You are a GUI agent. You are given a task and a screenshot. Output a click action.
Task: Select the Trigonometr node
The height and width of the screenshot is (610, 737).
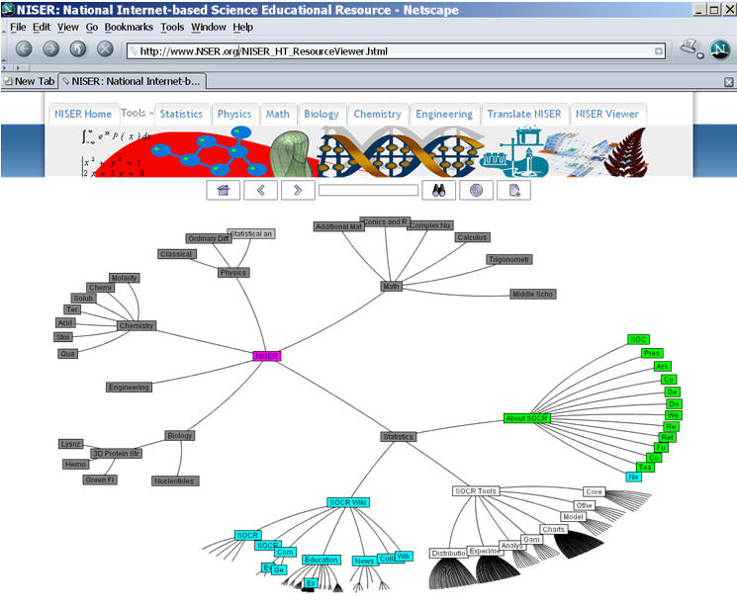coord(509,259)
